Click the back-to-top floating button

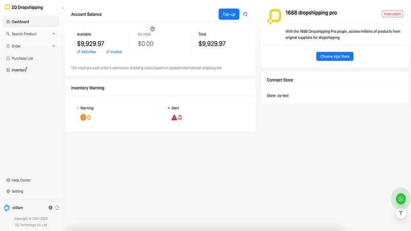(x=401, y=214)
